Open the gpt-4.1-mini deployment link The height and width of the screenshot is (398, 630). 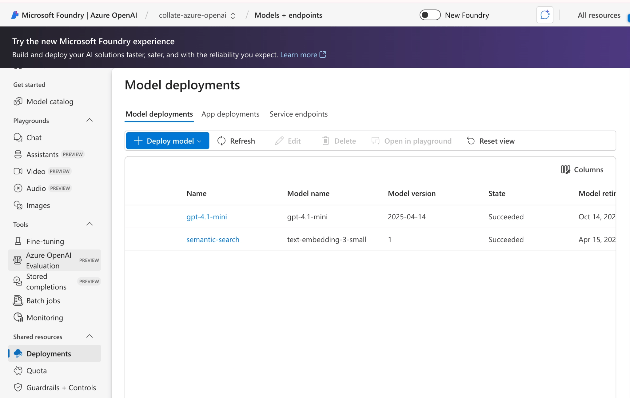pyautogui.click(x=207, y=217)
